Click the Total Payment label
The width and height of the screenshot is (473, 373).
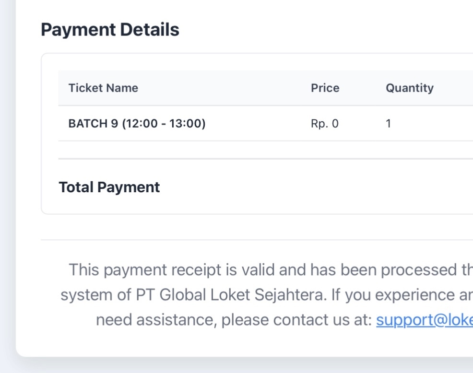[x=109, y=187]
